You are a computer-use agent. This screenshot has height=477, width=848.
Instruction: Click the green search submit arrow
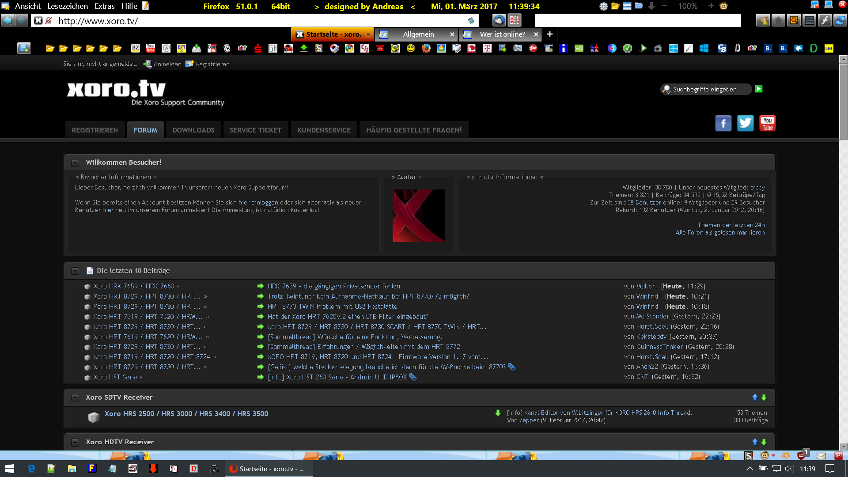click(x=758, y=89)
